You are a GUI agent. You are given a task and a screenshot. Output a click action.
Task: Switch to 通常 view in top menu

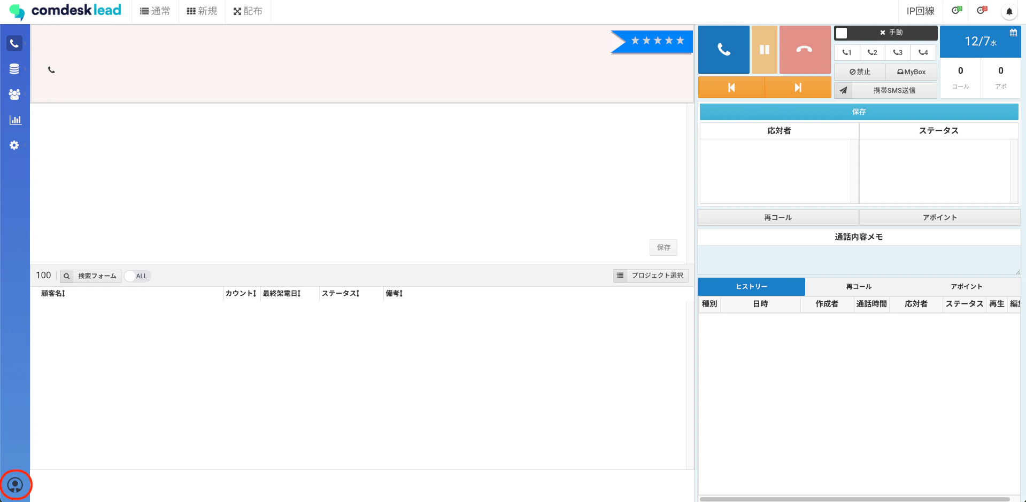tap(155, 11)
